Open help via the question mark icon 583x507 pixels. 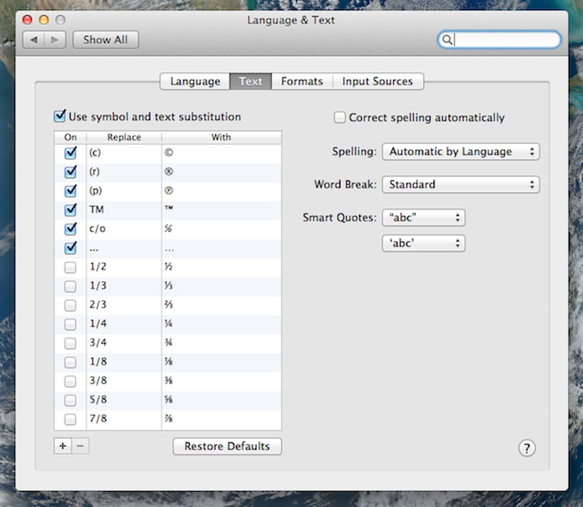[x=527, y=448]
